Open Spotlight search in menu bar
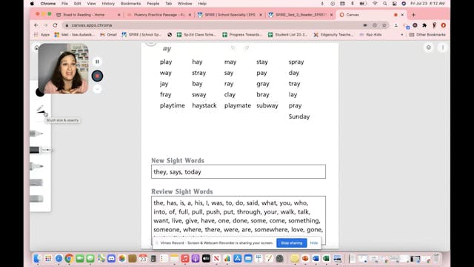 coord(384,4)
